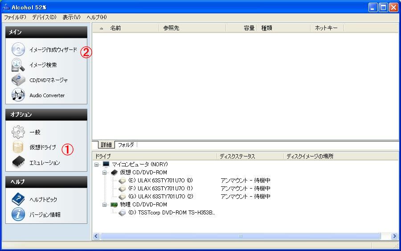Screen dimensions: 401x251
Task: Click the バージョン情報 info icon
Action: pos(18,214)
